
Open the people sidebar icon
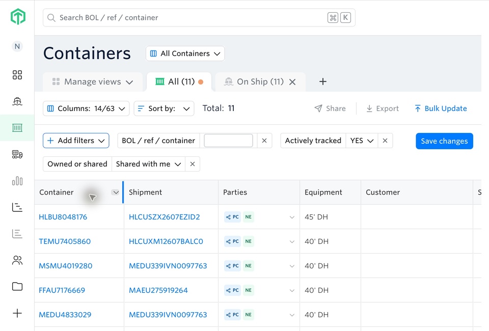(x=17, y=260)
